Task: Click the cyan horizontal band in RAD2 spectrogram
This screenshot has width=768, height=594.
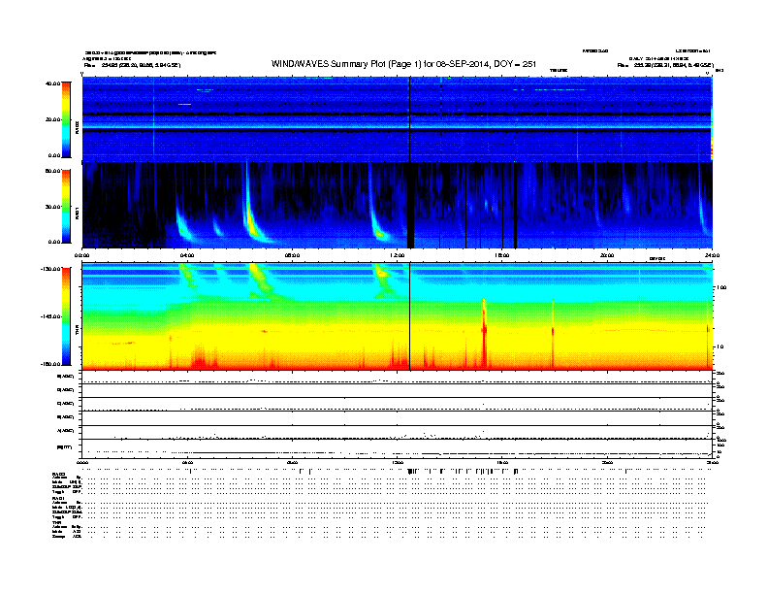Action: point(397,126)
